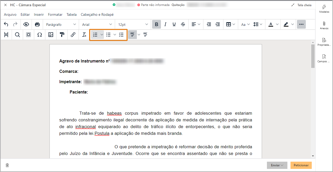Enable underline formatting
The width and height of the screenshot is (333, 172).
coord(174,24)
